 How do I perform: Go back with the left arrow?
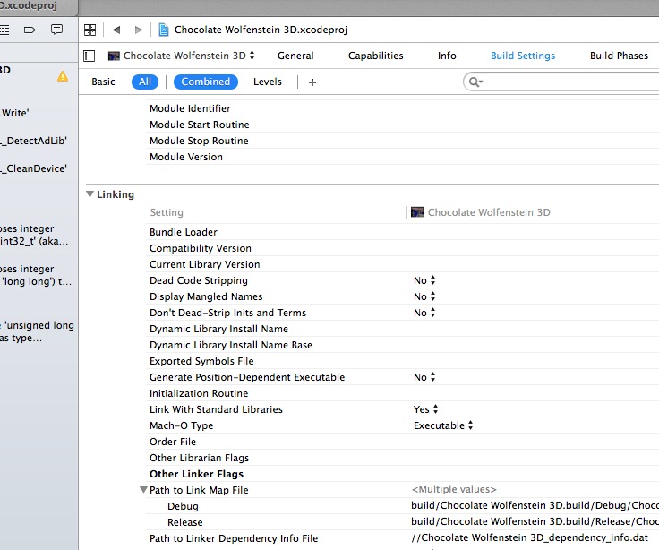[x=116, y=30]
